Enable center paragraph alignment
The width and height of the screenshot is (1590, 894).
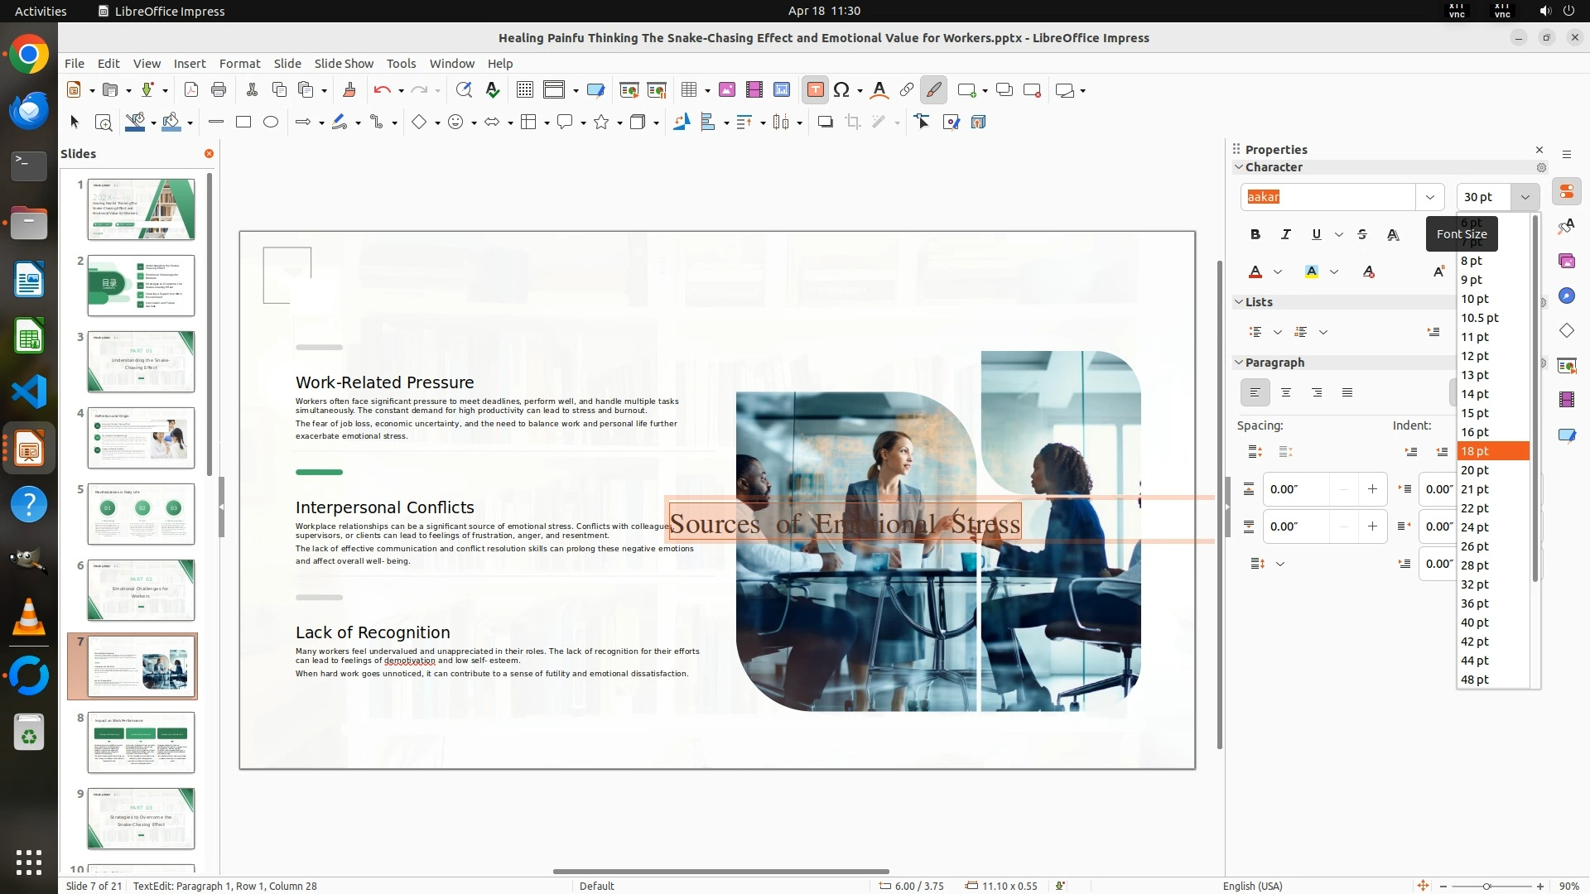click(1286, 392)
